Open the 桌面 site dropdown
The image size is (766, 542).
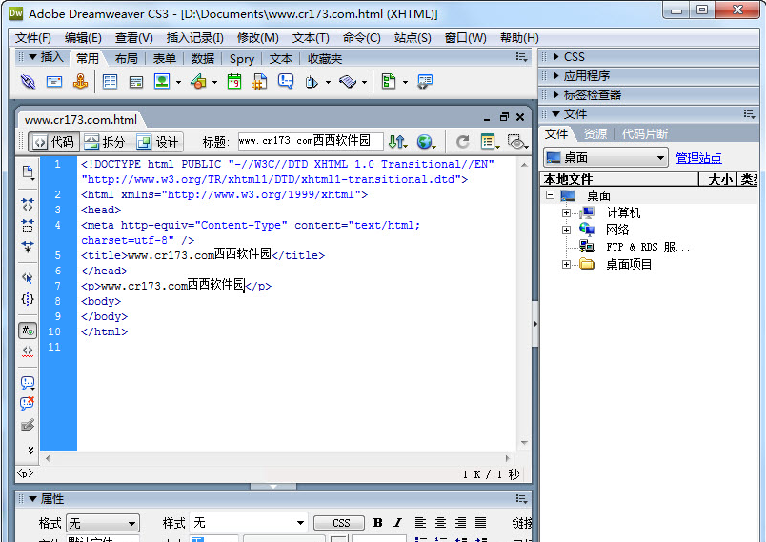coord(606,158)
